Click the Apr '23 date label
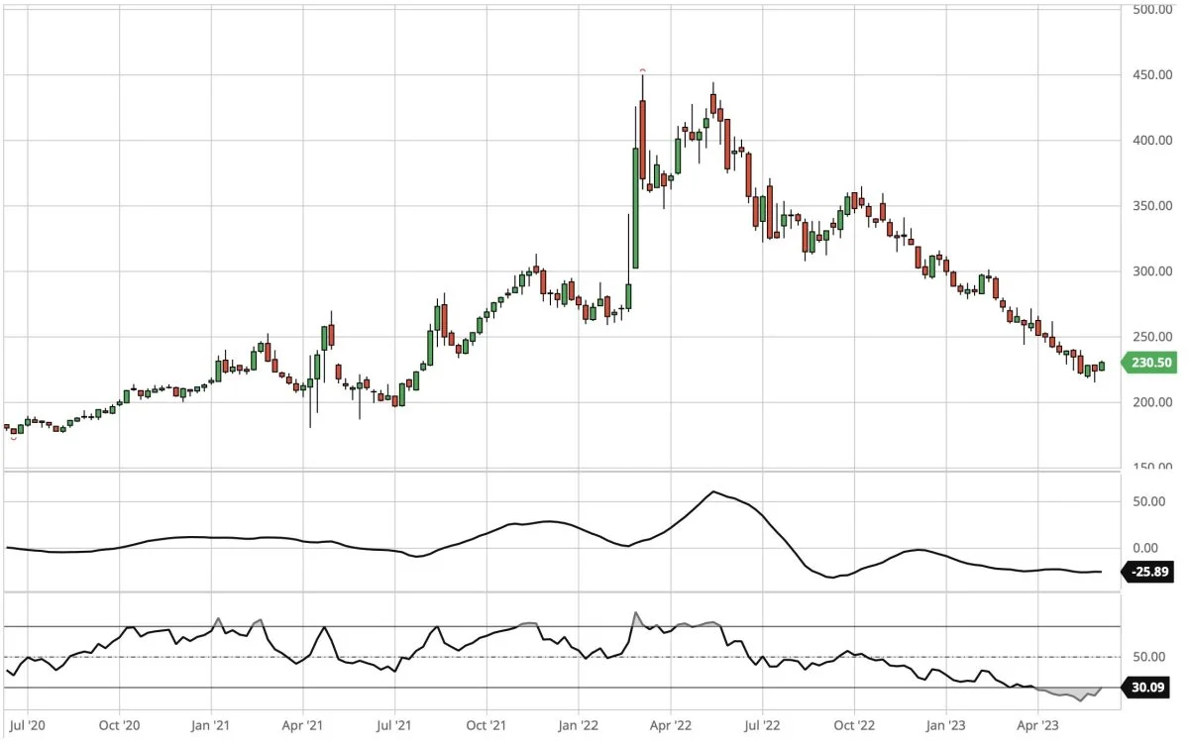Image resolution: width=1189 pixels, height=751 pixels. click(1036, 726)
